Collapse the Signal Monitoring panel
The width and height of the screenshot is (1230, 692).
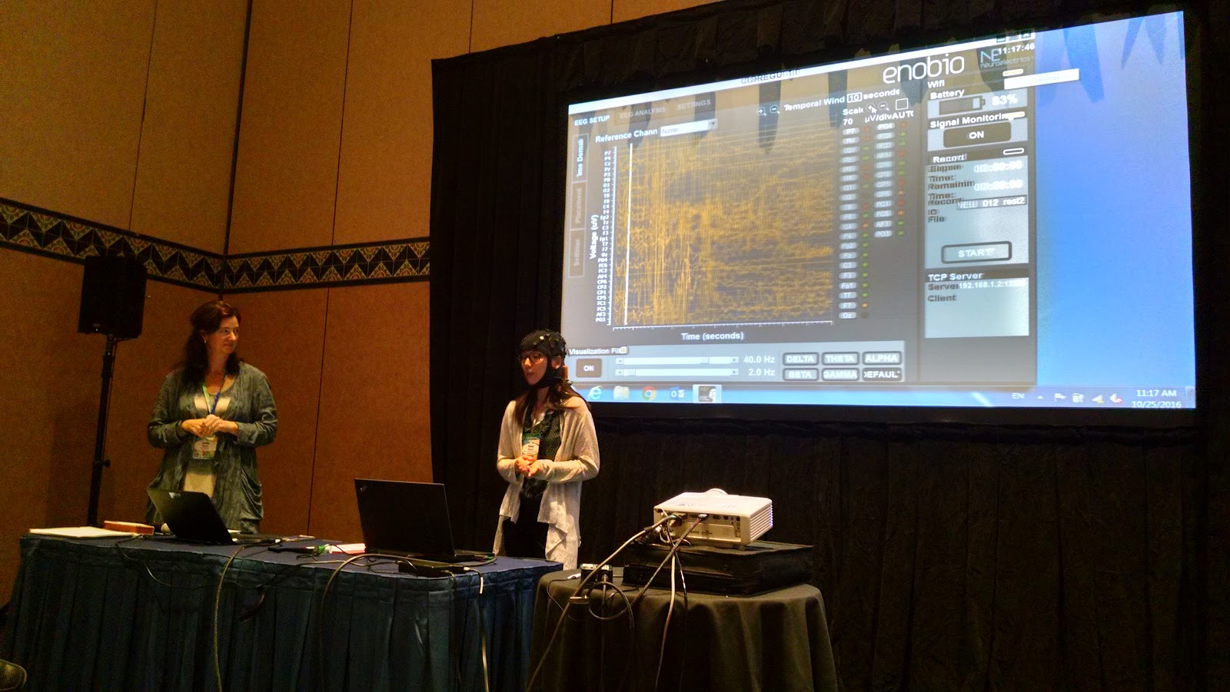coord(1016,114)
